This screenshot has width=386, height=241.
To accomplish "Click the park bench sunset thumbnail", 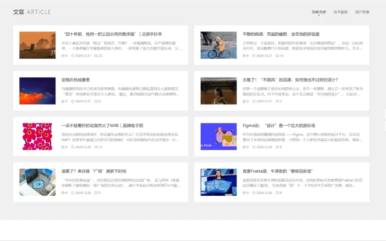I will pos(37,45).
